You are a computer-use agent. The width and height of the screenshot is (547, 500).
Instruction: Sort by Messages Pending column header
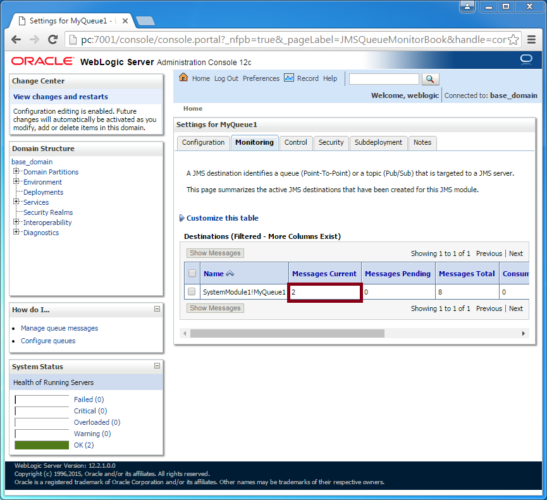coord(398,274)
